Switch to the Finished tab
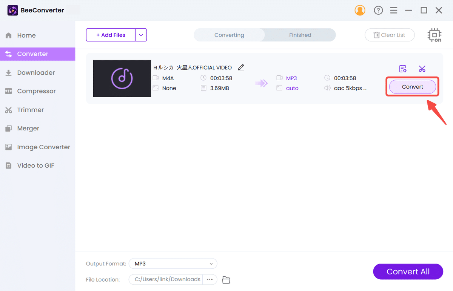The width and height of the screenshot is (453, 291). pyautogui.click(x=300, y=35)
